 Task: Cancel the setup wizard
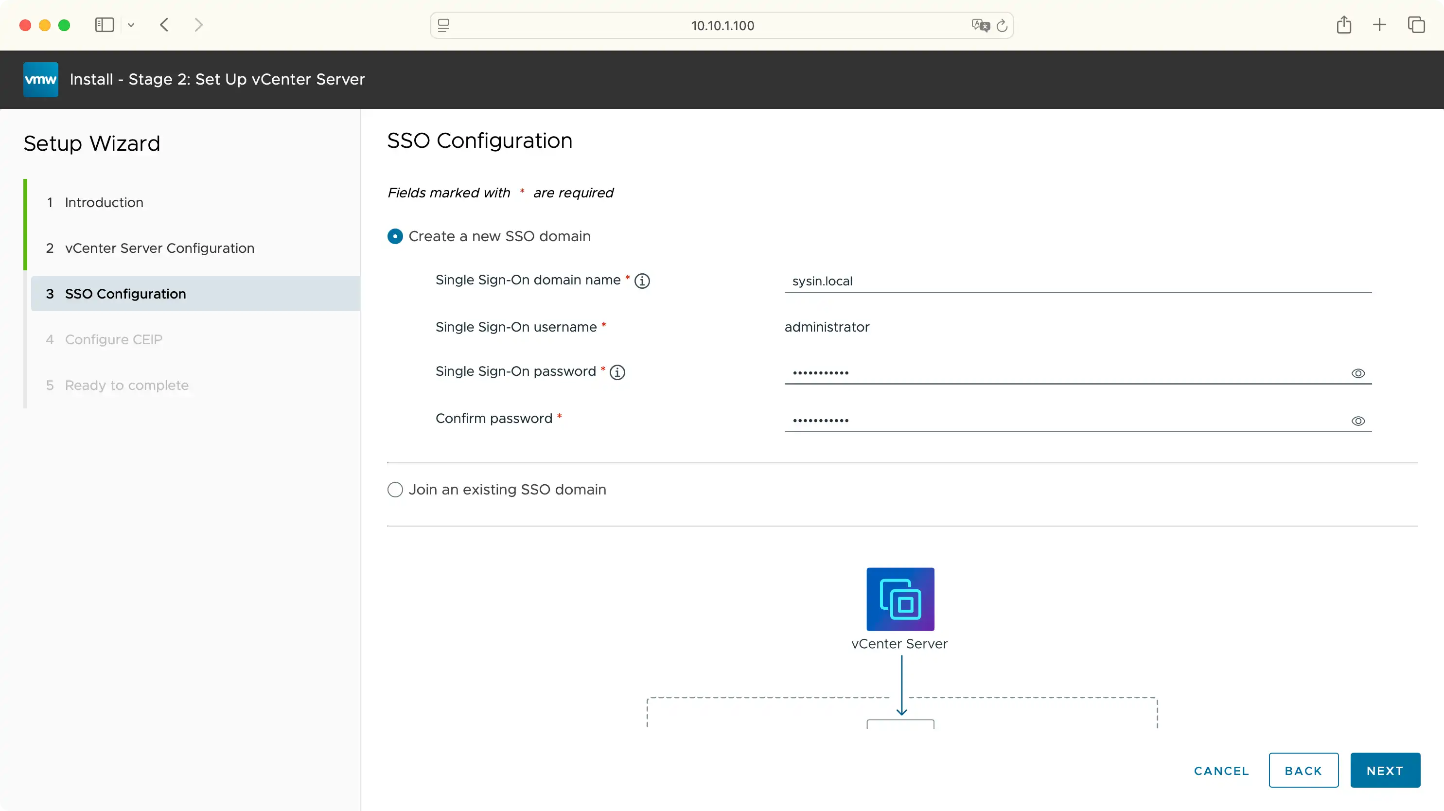coord(1221,771)
